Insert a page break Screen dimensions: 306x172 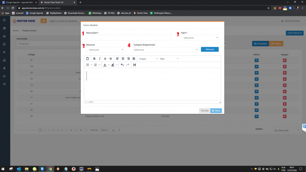click(x=135, y=65)
